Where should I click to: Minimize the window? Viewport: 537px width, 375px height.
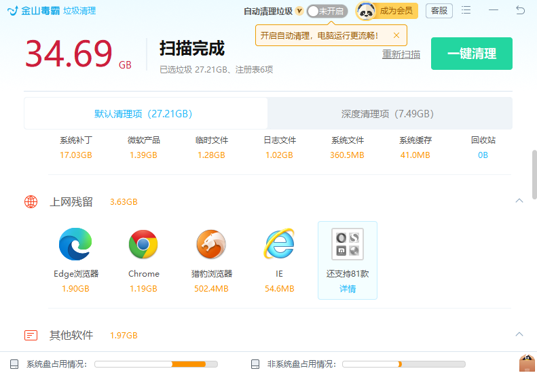493,10
